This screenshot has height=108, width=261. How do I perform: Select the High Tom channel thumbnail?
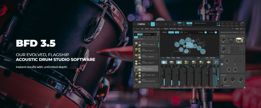[x=201, y=62]
